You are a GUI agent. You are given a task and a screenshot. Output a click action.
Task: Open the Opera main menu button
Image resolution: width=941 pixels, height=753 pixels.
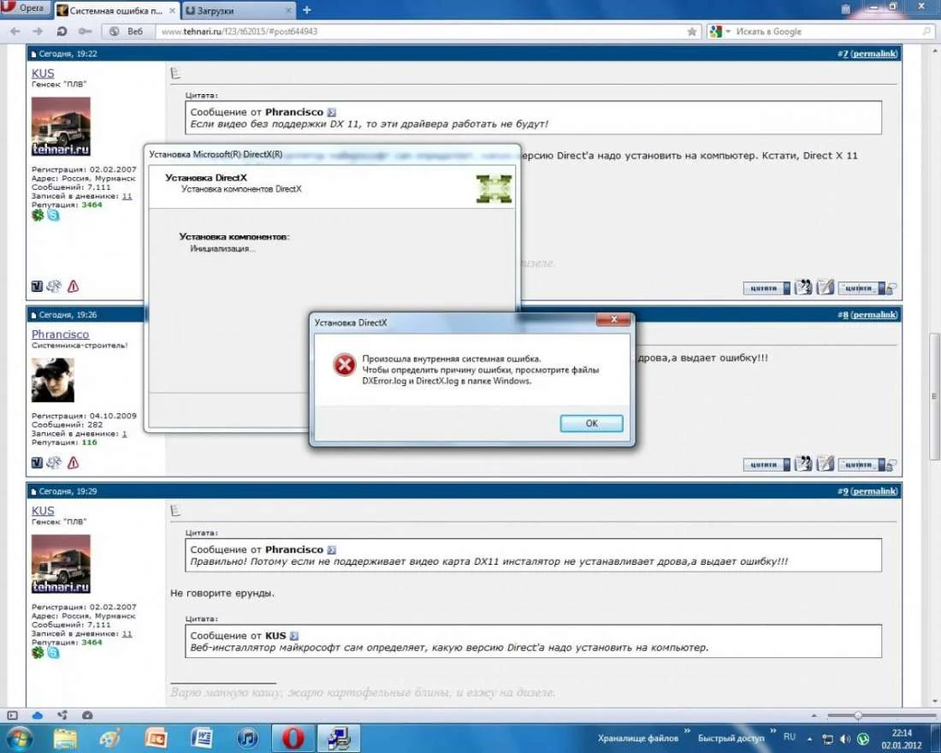click(x=24, y=9)
